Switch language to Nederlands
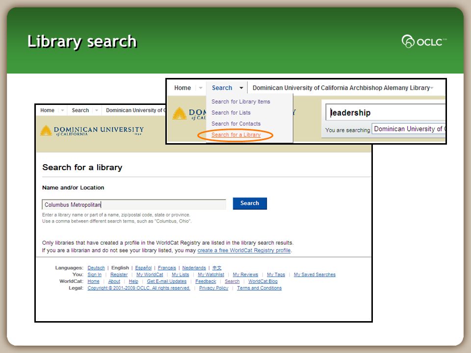 [x=194, y=268]
